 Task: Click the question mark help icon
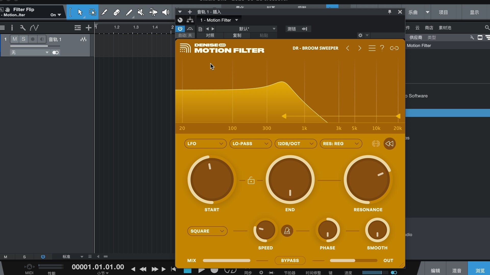382,48
